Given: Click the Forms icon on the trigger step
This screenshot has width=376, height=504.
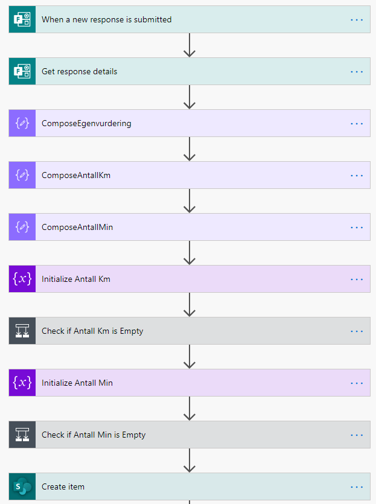Looking at the screenshot, I should point(22,20).
